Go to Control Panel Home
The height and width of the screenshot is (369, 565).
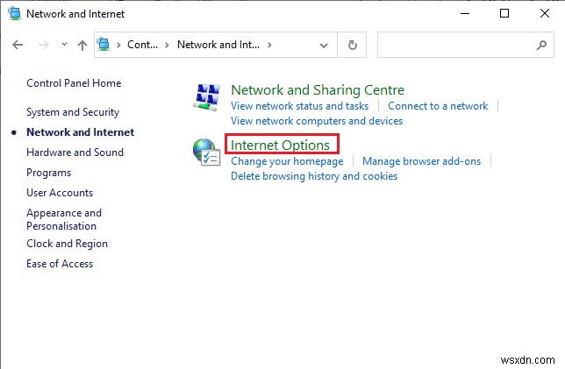pyautogui.click(x=74, y=83)
